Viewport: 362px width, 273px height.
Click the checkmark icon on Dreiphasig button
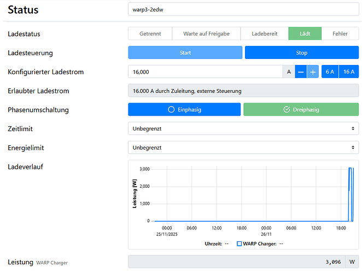(x=287, y=110)
